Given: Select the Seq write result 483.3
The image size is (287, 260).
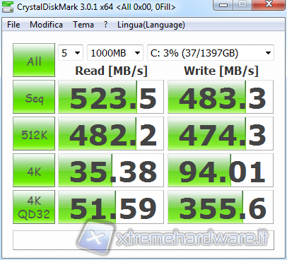Looking at the screenshot, I should 221,97.
